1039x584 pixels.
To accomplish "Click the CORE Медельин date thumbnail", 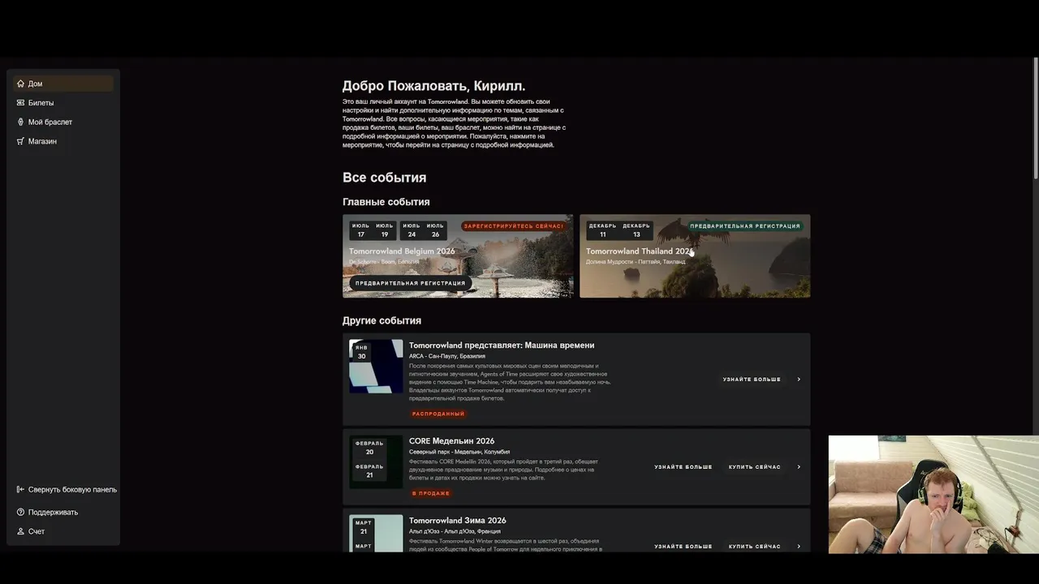I will tap(376, 462).
